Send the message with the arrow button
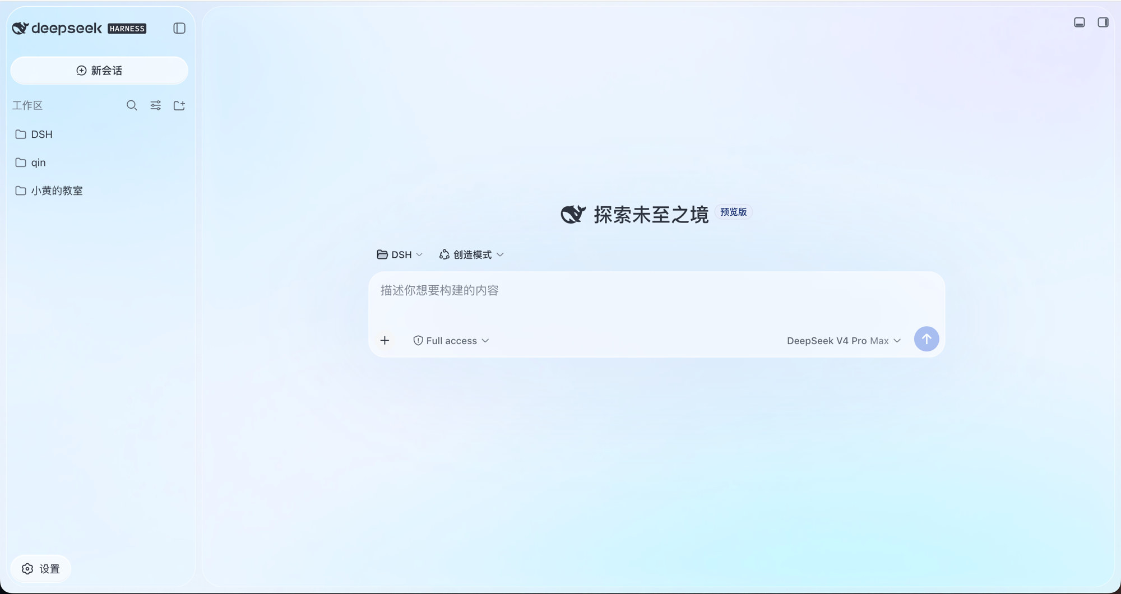This screenshot has width=1121, height=594. (x=927, y=339)
